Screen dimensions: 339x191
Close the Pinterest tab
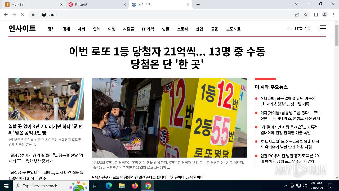coord(125,5)
